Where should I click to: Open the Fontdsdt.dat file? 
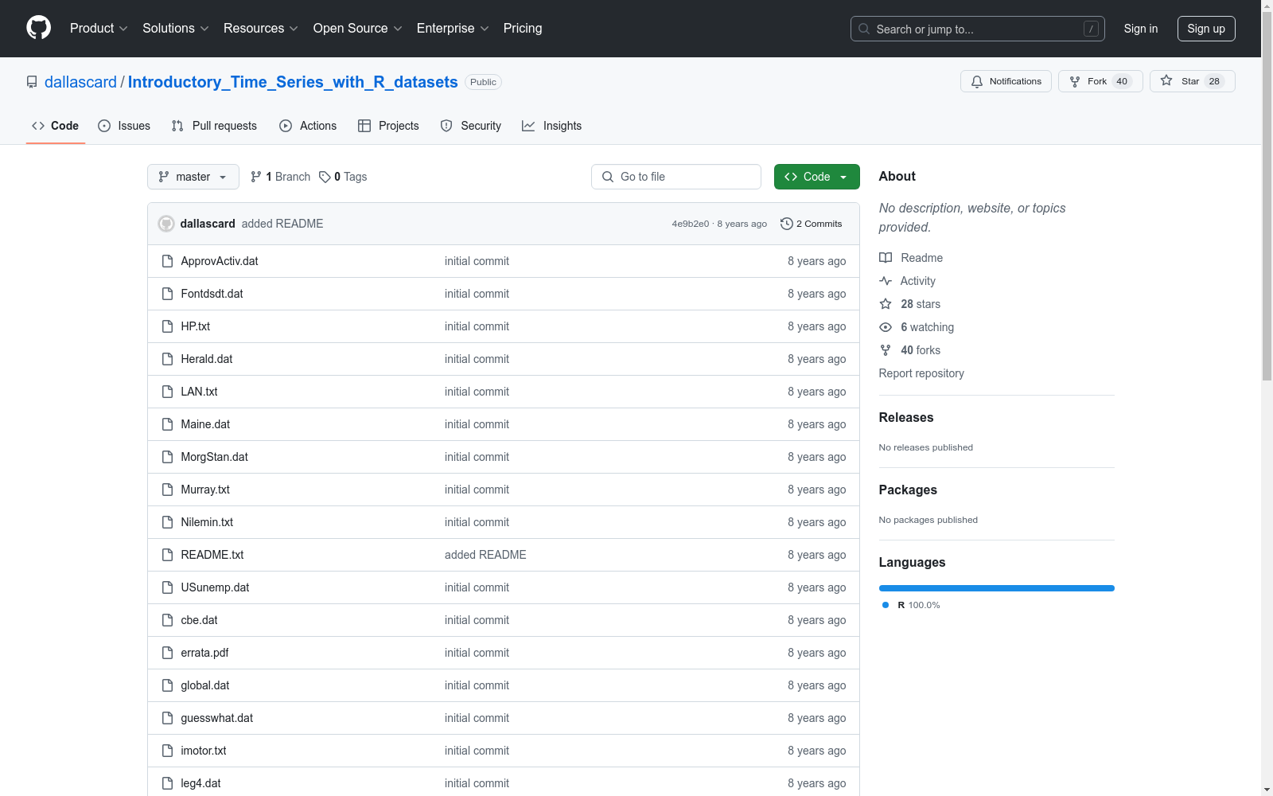coord(212,294)
